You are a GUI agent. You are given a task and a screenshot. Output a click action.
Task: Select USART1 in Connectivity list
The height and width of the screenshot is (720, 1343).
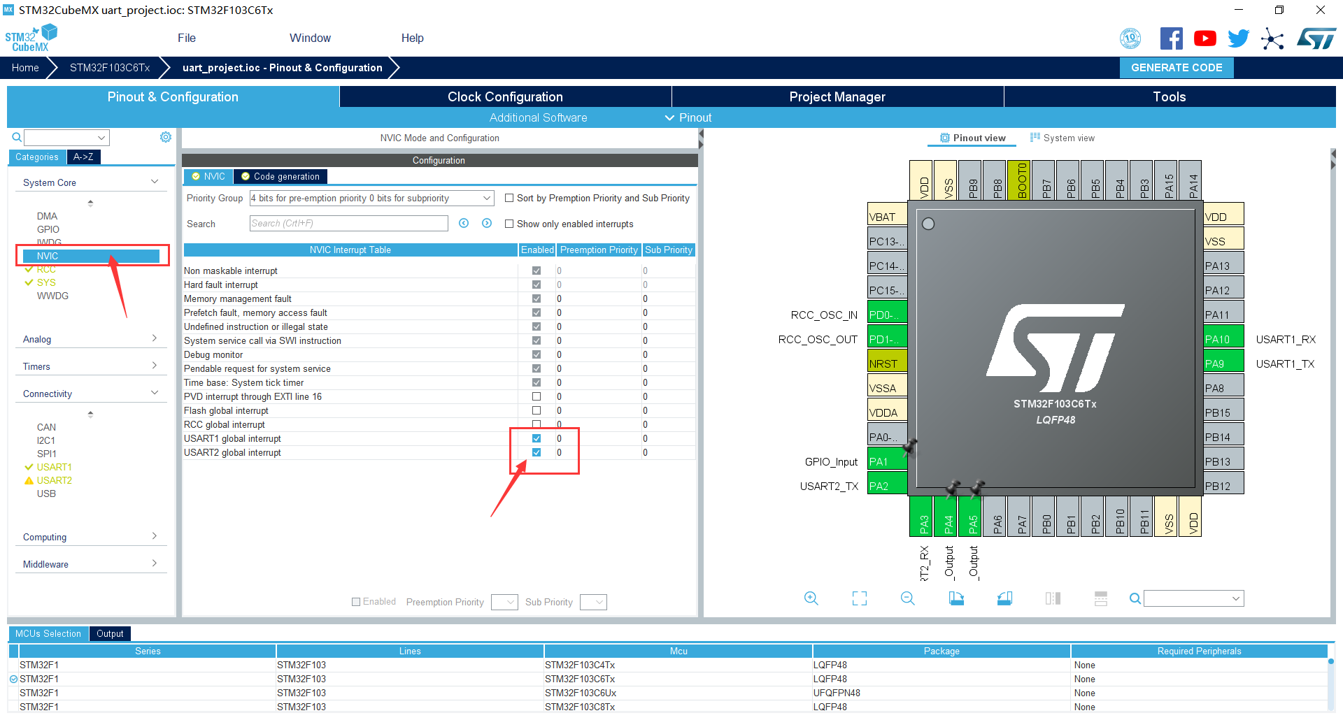54,467
